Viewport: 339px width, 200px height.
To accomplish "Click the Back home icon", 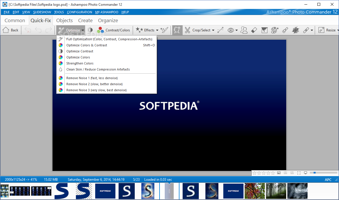I will 6,30.
